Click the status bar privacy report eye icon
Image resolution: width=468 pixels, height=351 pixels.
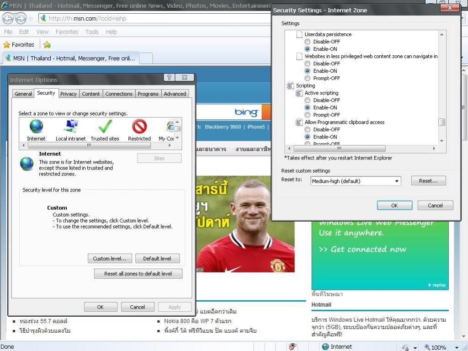point(292,346)
